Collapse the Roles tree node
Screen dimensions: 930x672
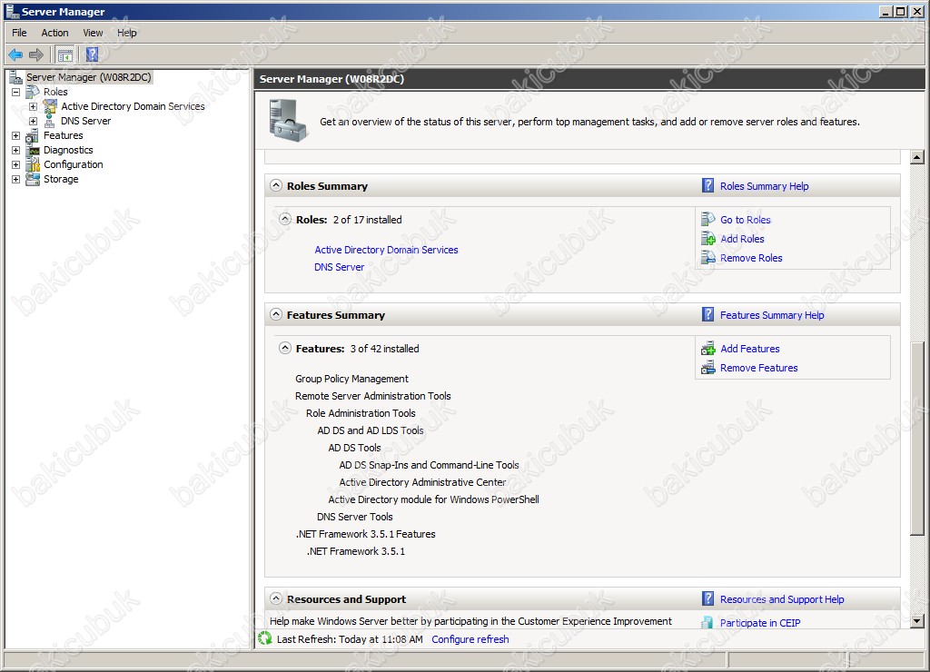[16, 92]
